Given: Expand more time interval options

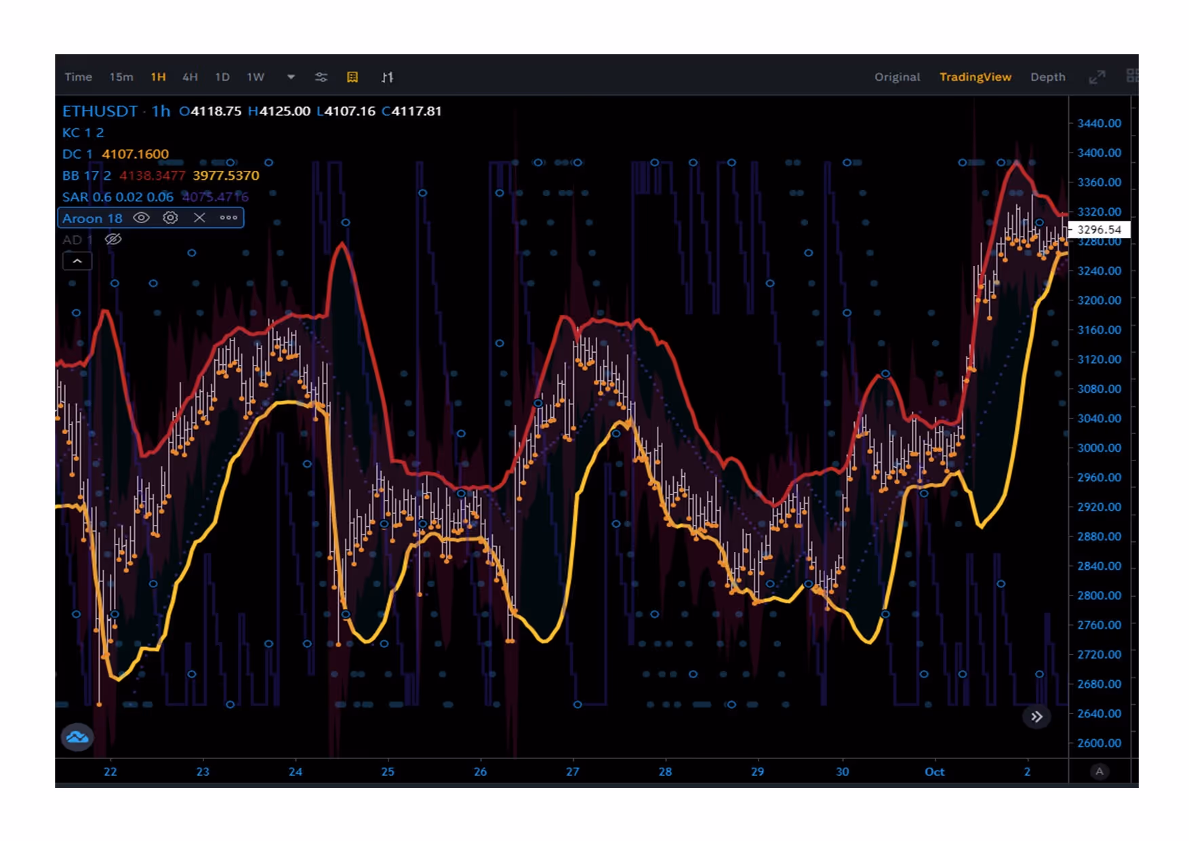Looking at the screenshot, I should tap(291, 77).
